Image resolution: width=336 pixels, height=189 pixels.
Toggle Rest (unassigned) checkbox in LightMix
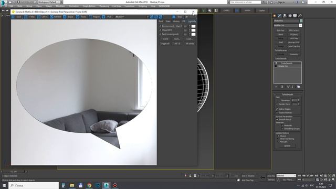pos(160,34)
